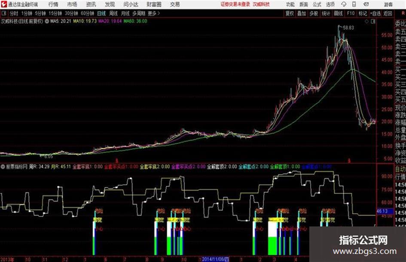
Task: Open the 股票指标网 indicator settings dropdown
Action: pyautogui.click(x=3, y=166)
